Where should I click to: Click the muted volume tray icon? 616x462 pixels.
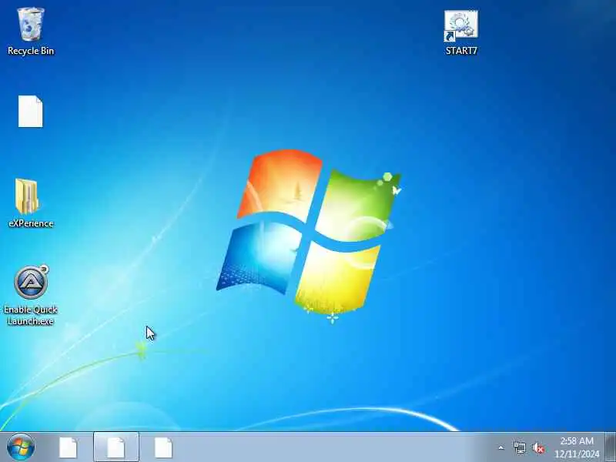(538, 447)
